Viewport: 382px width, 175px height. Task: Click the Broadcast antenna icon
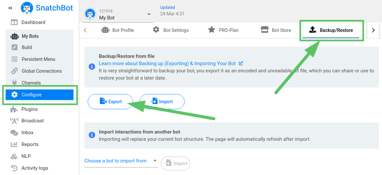14,121
